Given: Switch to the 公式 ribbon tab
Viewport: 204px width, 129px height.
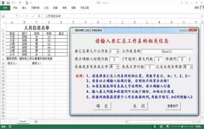Looking at the screenshot, I should pos(46,8).
